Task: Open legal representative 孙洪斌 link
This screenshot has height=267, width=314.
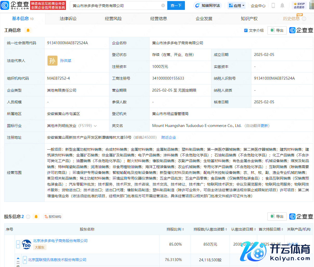Action: tap(65, 61)
